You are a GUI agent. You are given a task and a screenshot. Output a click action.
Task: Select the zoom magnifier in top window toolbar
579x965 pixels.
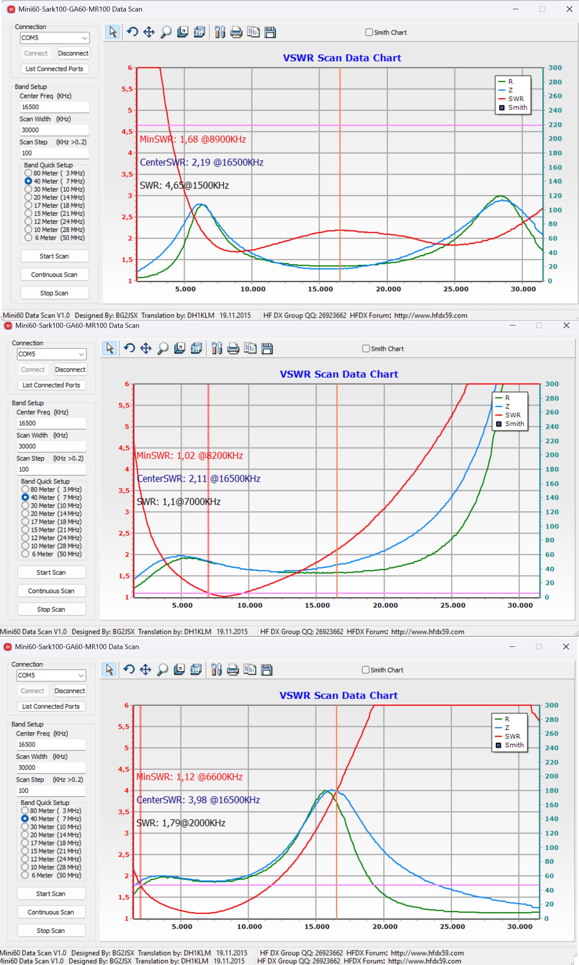(166, 32)
